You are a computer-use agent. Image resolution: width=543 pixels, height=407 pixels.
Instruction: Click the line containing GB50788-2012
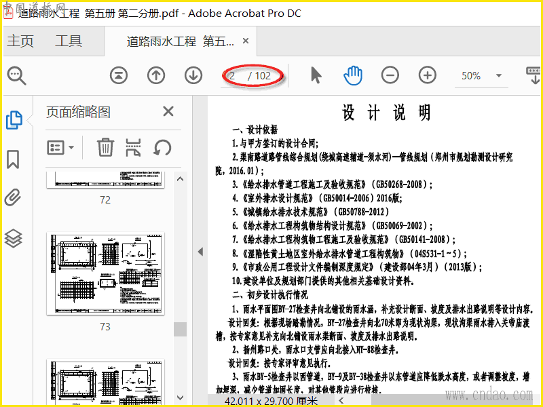pos(310,212)
